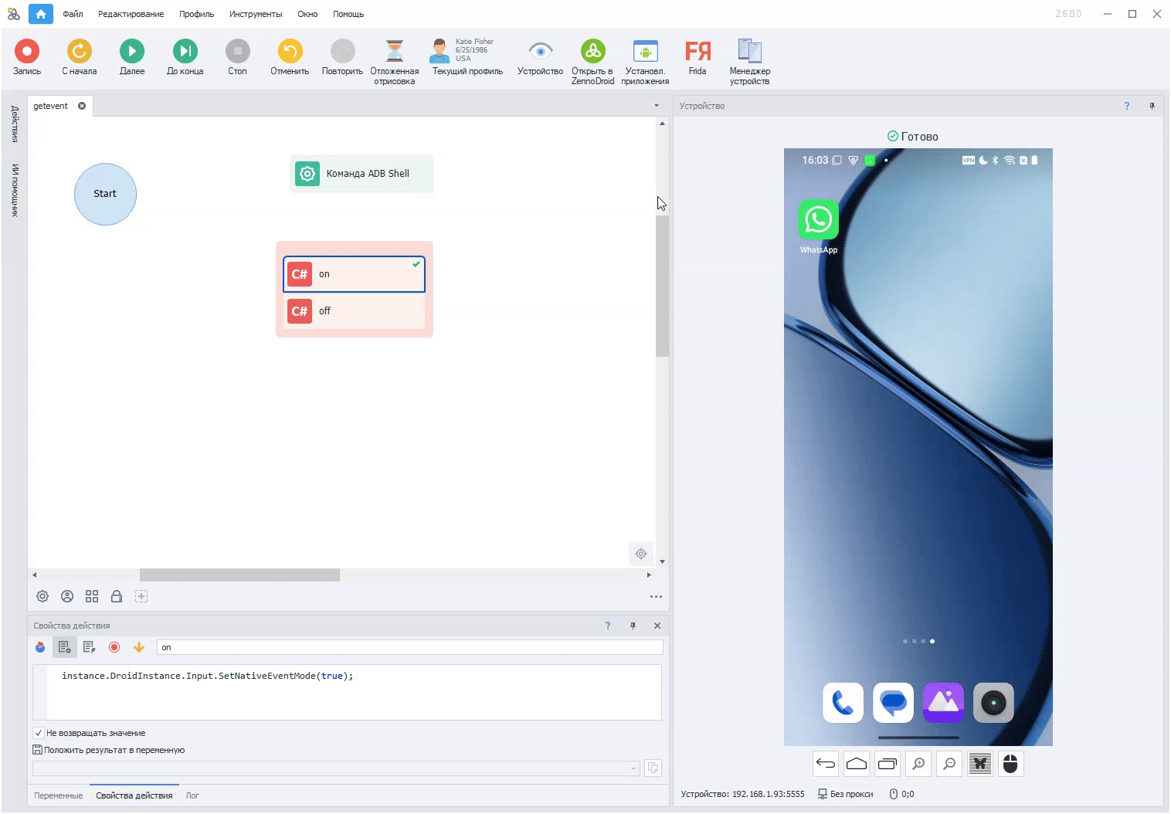
Task: Open Установл. приложения list
Action: pyautogui.click(x=645, y=62)
